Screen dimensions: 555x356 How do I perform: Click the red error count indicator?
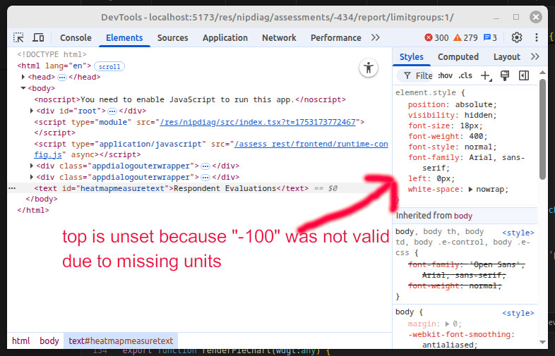click(x=436, y=37)
